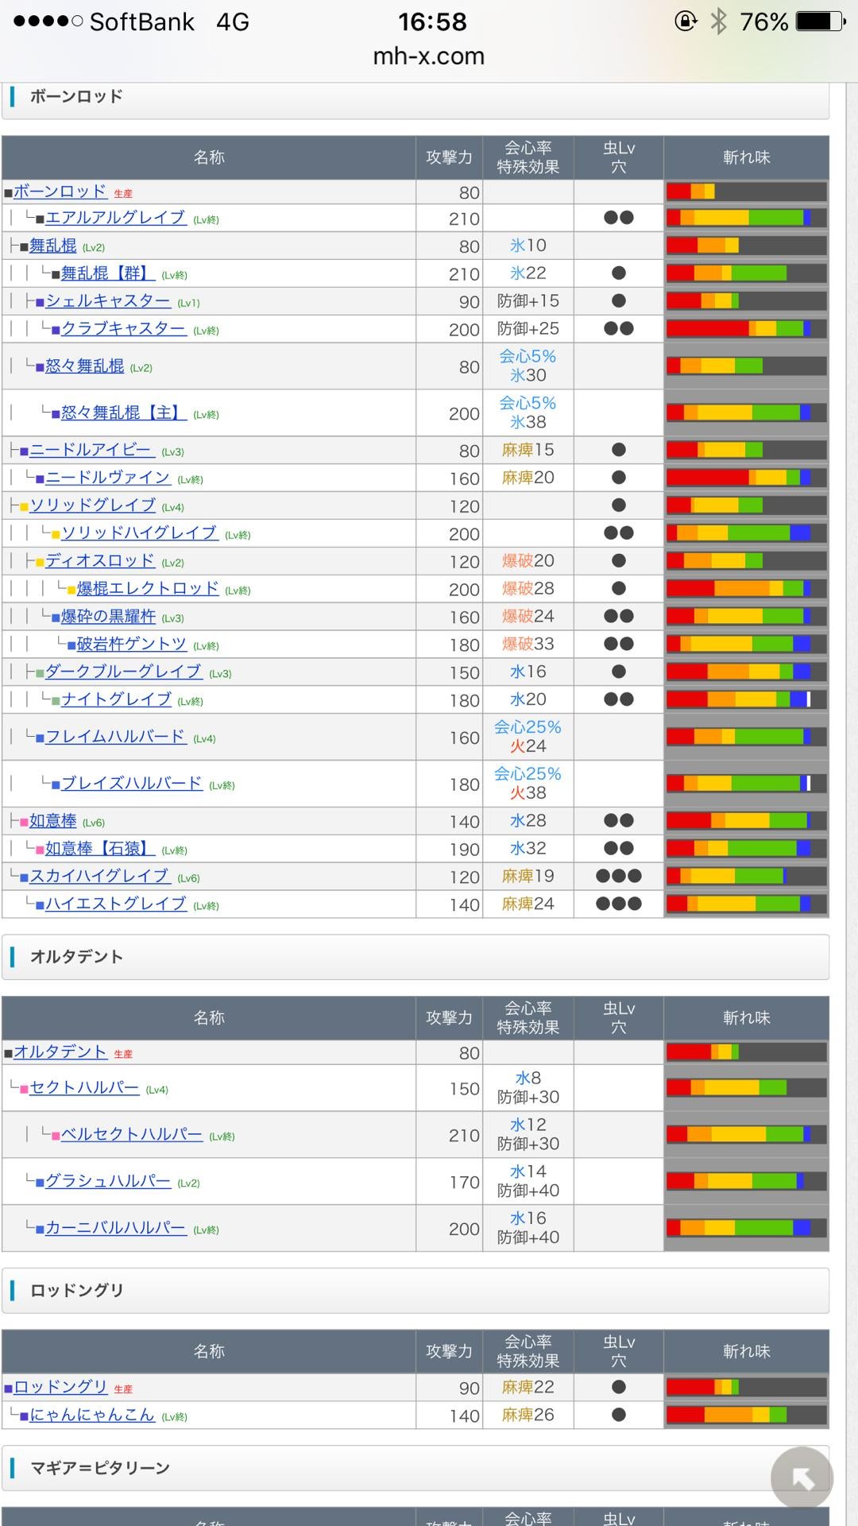Screen dimensions: 858x1526
Task: Open the ニードルアイビー link
Action: 91,450
